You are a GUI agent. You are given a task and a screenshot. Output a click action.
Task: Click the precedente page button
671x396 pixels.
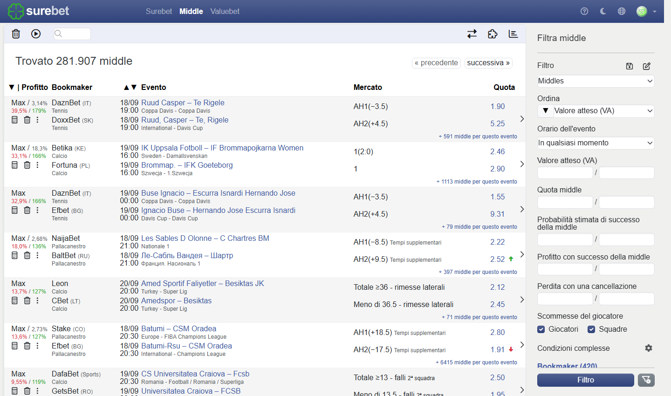(436, 63)
